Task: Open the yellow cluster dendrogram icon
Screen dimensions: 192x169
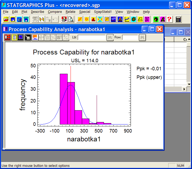Action: click(x=140, y=19)
